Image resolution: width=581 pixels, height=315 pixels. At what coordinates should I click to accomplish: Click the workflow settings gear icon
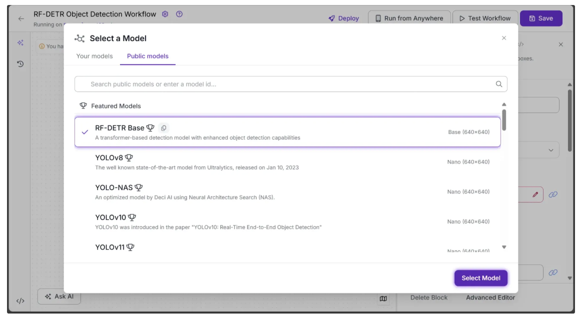tap(165, 14)
